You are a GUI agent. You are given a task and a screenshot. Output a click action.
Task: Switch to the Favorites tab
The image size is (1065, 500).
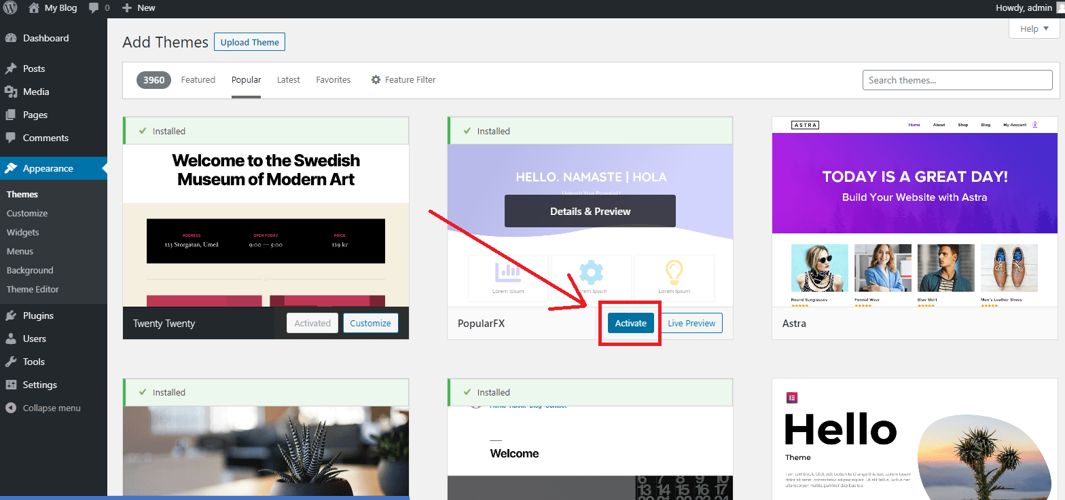[333, 79]
